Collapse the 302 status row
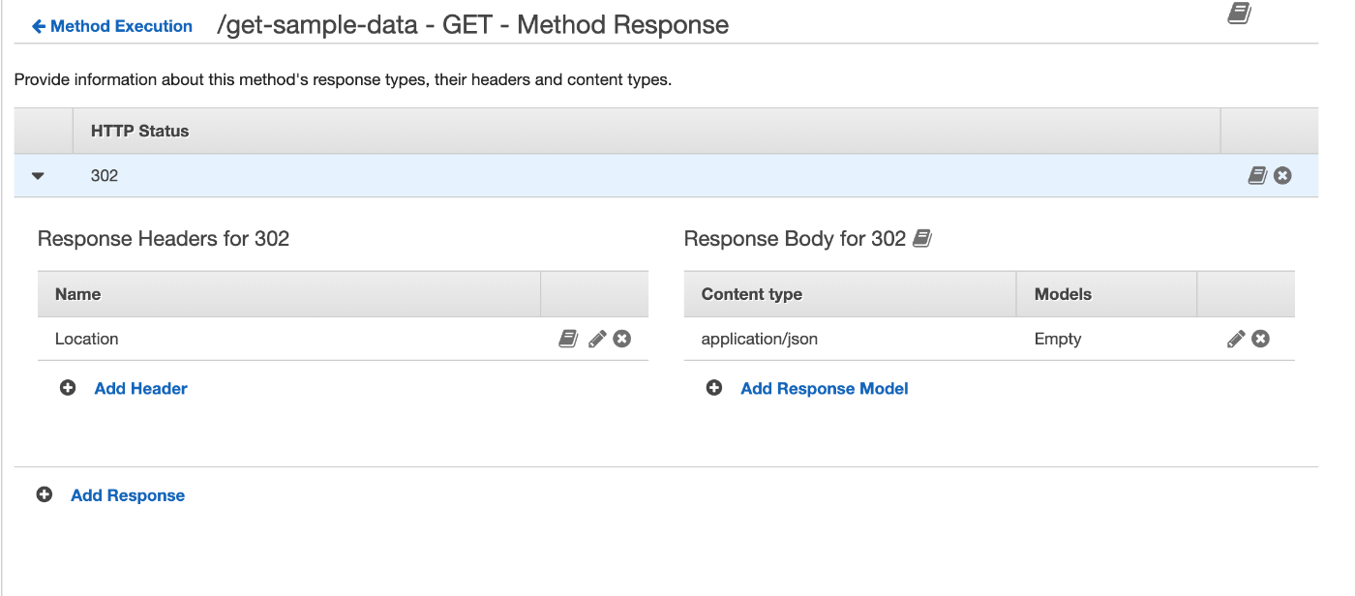This screenshot has height=596, width=1355. coord(39,176)
